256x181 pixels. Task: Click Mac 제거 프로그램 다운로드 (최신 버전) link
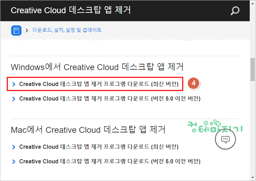[99, 147]
